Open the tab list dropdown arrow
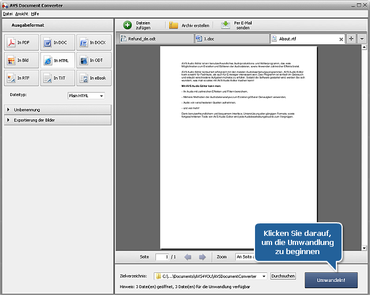This screenshot has width=370, height=295. (361, 39)
